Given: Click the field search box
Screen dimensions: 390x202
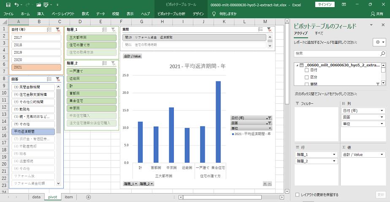Looking at the screenshot, I should (x=340, y=54).
